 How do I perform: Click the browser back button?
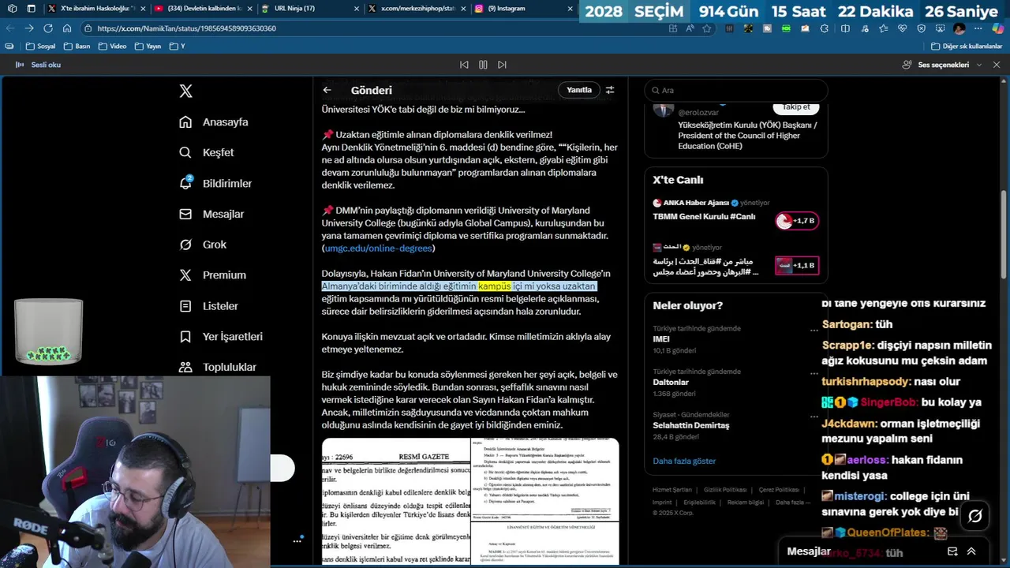pyautogui.click(x=10, y=28)
